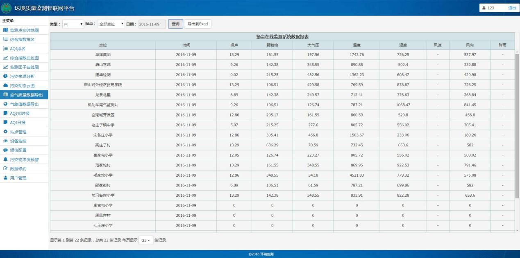Click the bell icon for 污染物浓度预警
The width and height of the screenshot is (520, 258).
pos(5,159)
